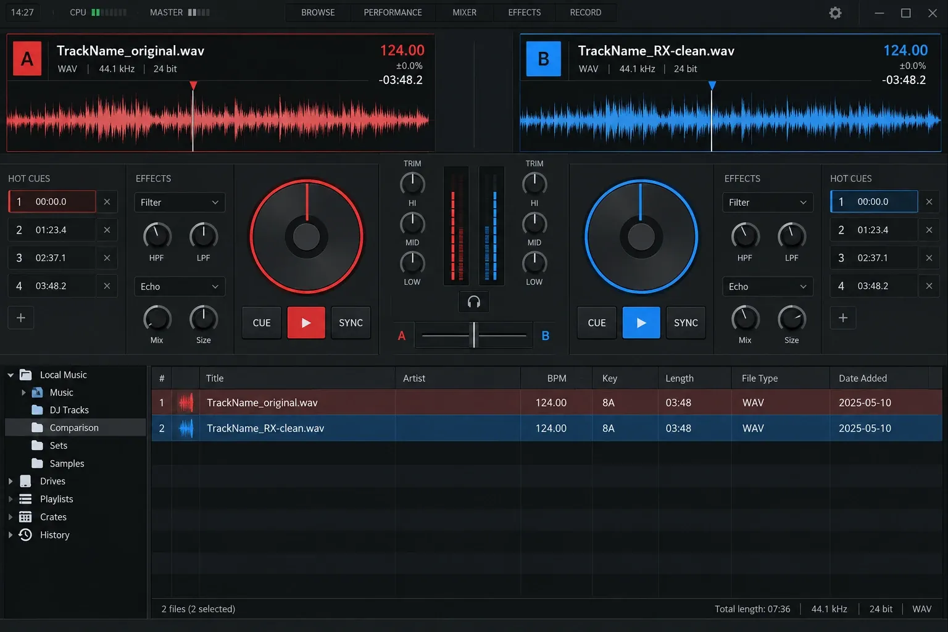Toggle SYNC on Deck A
Viewport: 948px width, 632px height.
pos(351,323)
